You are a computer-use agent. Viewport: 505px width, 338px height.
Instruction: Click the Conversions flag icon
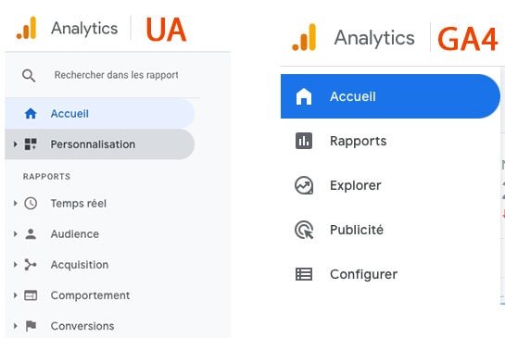pyautogui.click(x=31, y=326)
